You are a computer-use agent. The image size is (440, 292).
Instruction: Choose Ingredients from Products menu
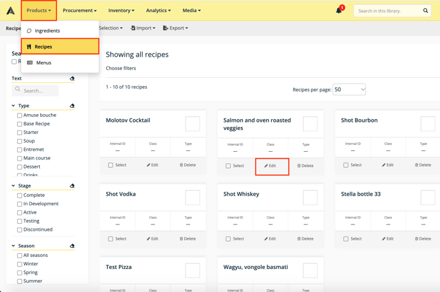[x=59, y=31]
